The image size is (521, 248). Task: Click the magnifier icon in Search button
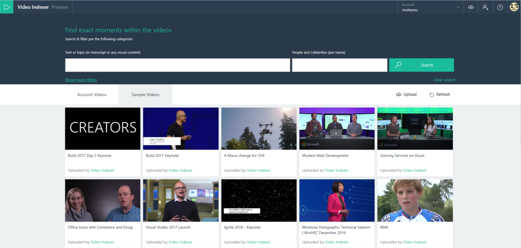[398, 65]
